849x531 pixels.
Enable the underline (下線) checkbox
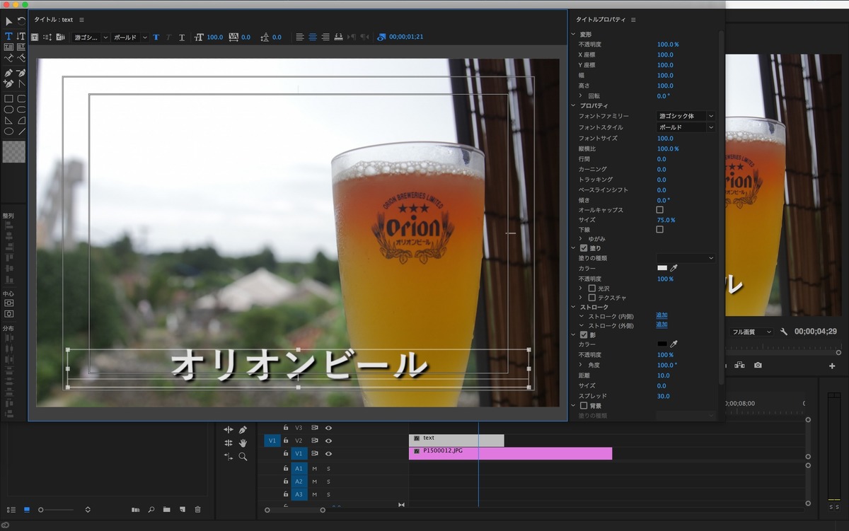[660, 229]
